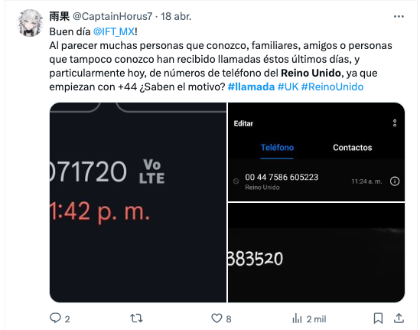
Task: Open the @IFT_MX mention link
Action: (114, 31)
